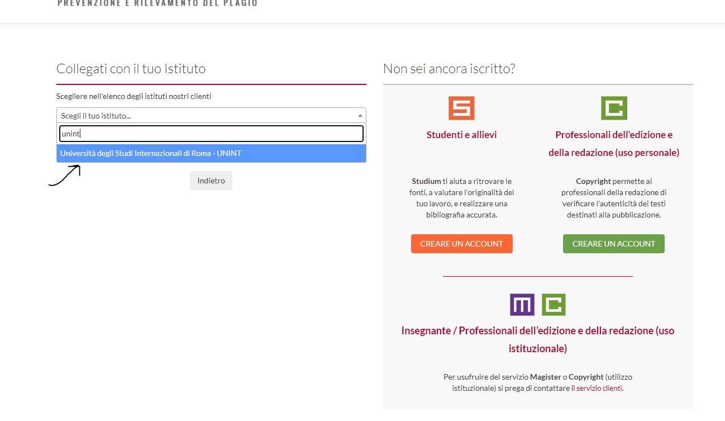This screenshot has height=421, width=725.
Task: Click the green C icon beside Magister icon
Action: 554,305
